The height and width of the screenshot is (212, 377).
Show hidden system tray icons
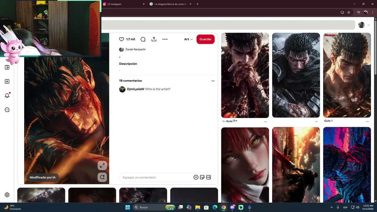(331, 207)
